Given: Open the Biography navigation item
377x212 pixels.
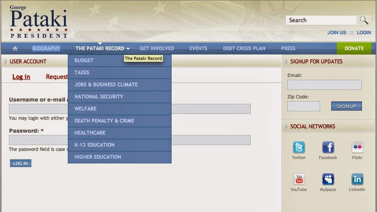Looking at the screenshot, I should (46, 49).
